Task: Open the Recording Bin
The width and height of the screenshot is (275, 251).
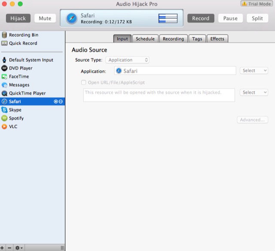Action: click(23, 35)
